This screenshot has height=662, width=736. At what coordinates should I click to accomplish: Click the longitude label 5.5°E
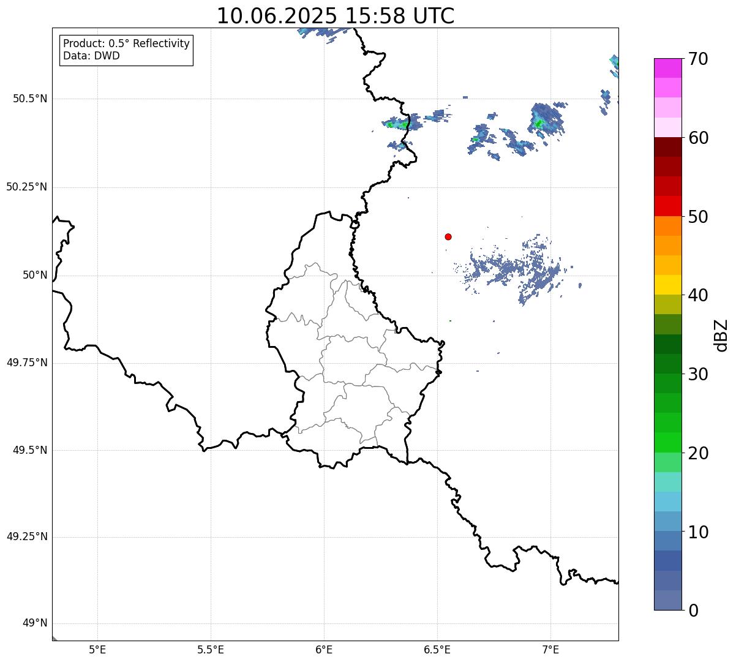click(x=211, y=649)
